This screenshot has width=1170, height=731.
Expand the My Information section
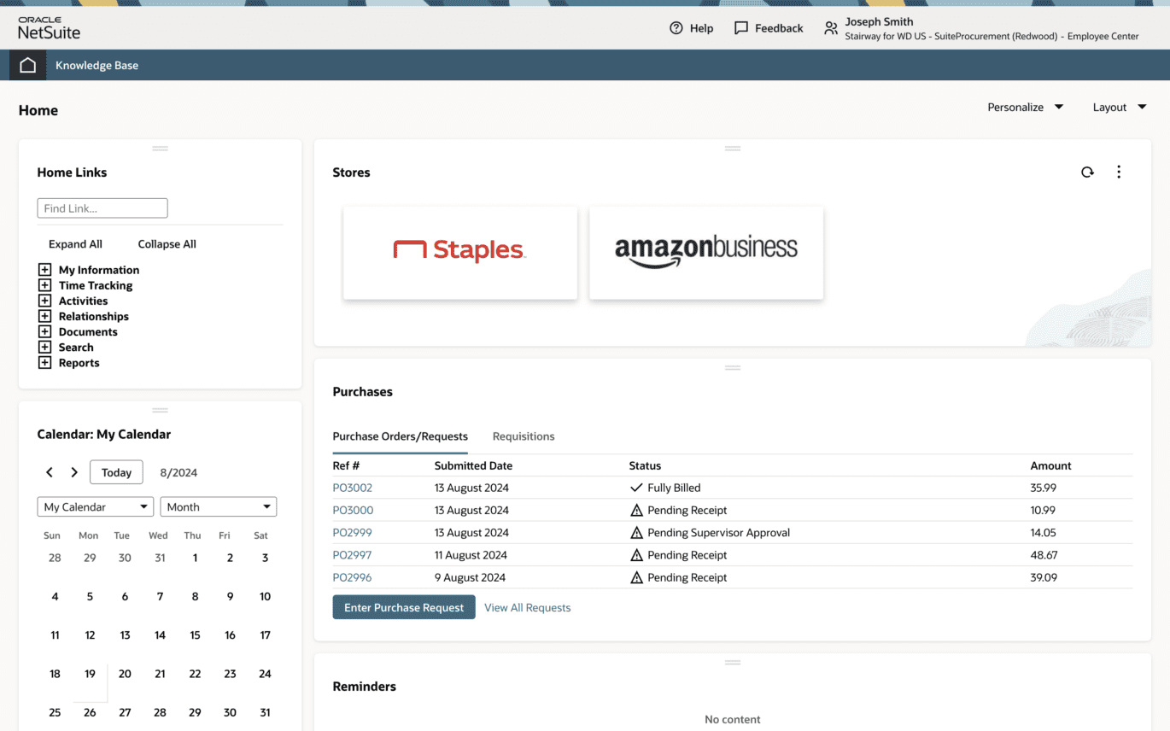(x=44, y=269)
